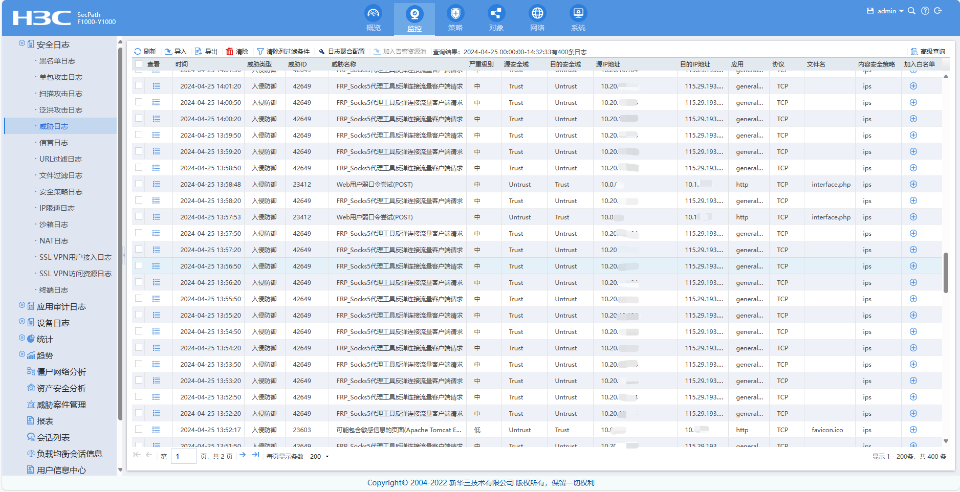Open the admin user dropdown
The width and height of the screenshot is (960, 492).
click(890, 11)
